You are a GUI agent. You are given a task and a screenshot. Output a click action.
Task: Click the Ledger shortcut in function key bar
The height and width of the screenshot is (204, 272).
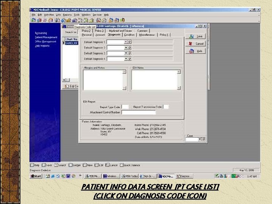click(75, 165)
